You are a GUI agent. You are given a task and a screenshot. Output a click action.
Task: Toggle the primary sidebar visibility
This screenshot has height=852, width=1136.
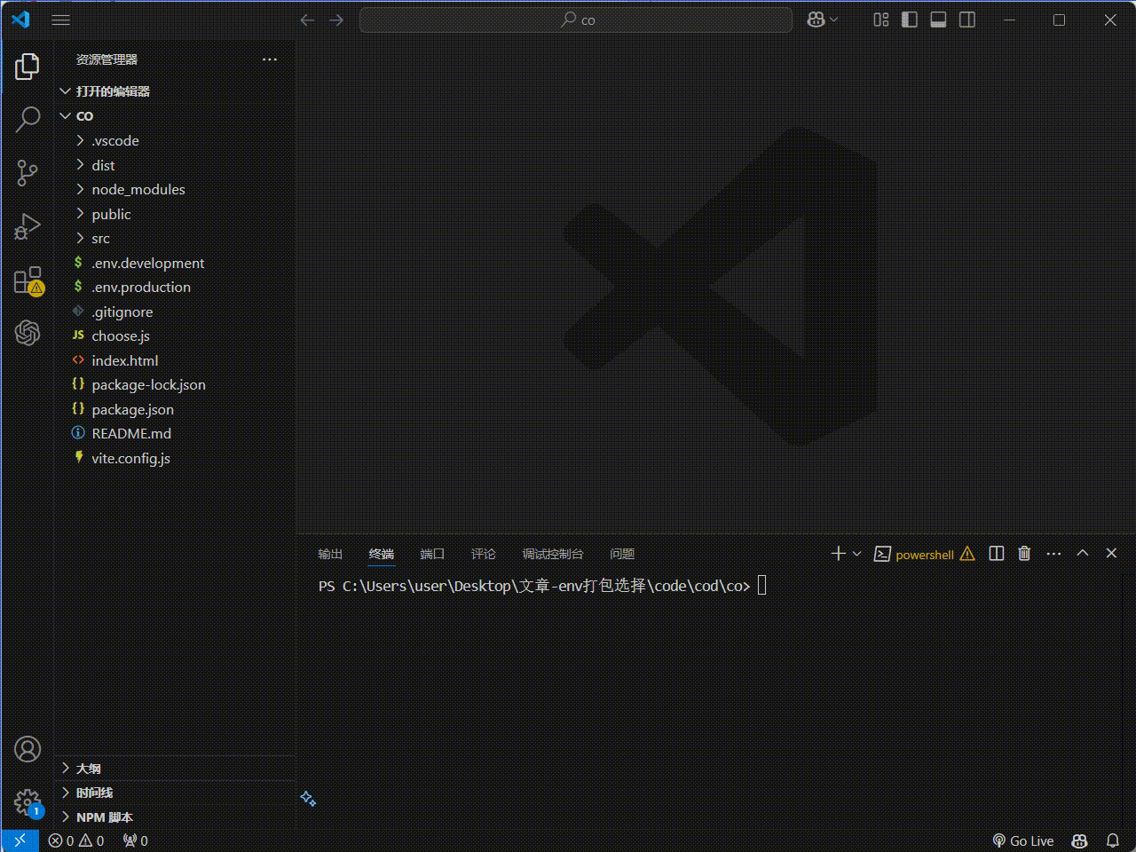(x=910, y=20)
